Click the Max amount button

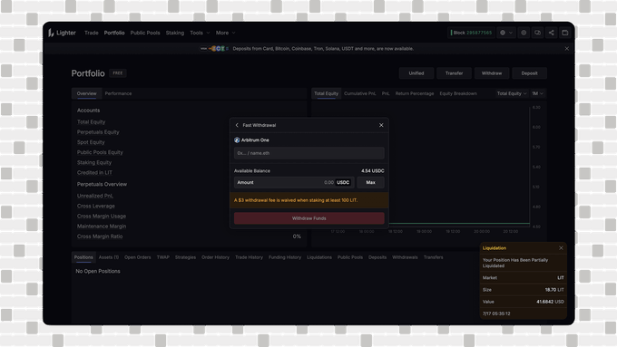[x=371, y=182]
